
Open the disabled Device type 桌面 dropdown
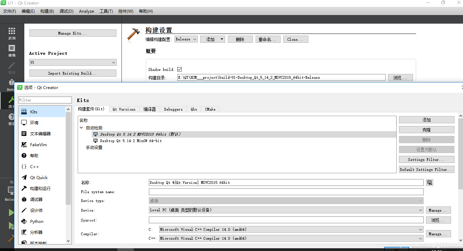point(286,201)
